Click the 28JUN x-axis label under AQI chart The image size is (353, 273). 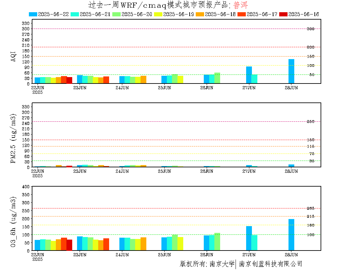click(x=291, y=88)
